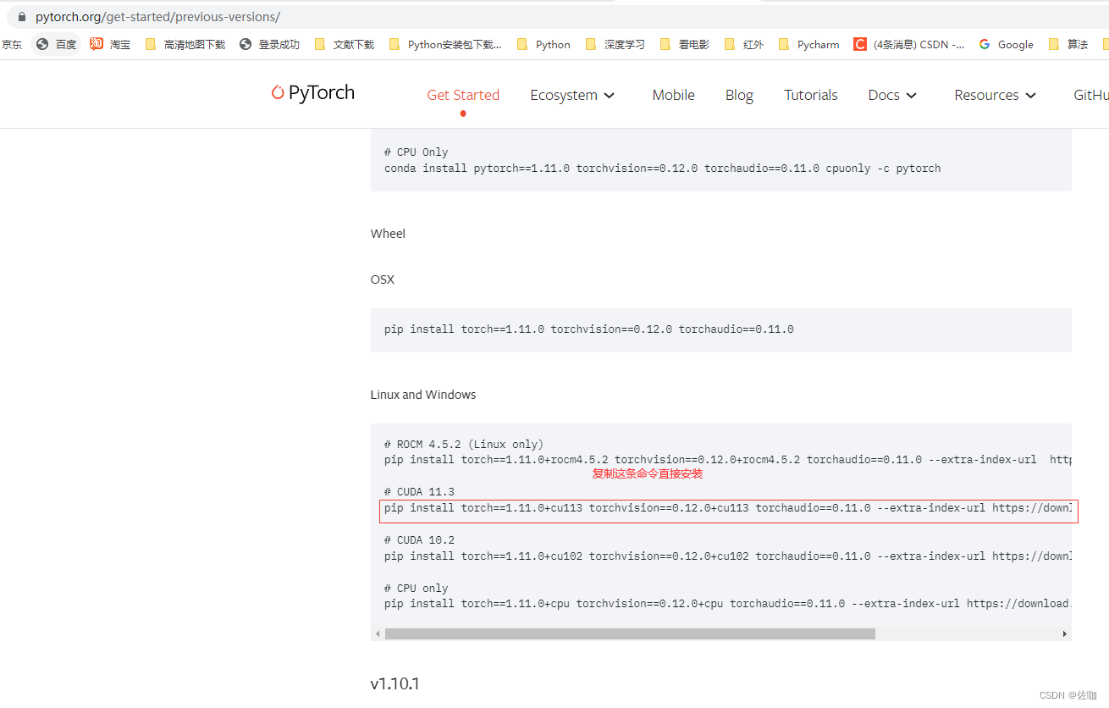Expand the Resources dropdown menu
Viewport: 1109px width, 708px height.
[995, 95]
